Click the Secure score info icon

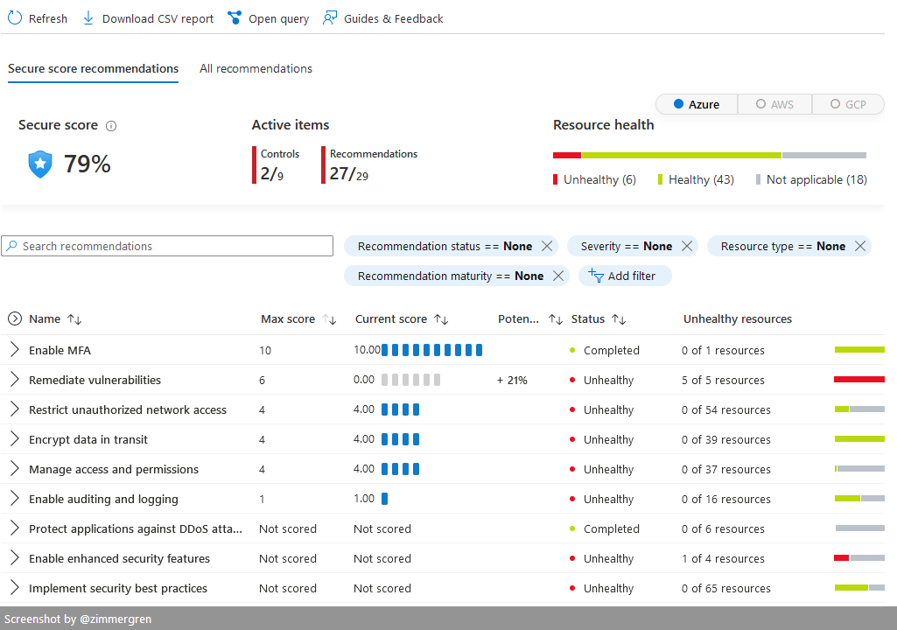[x=110, y=125]
